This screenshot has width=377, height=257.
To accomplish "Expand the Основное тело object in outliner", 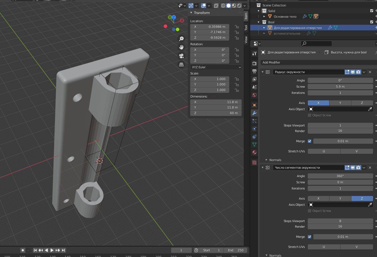I will [264, 17].
